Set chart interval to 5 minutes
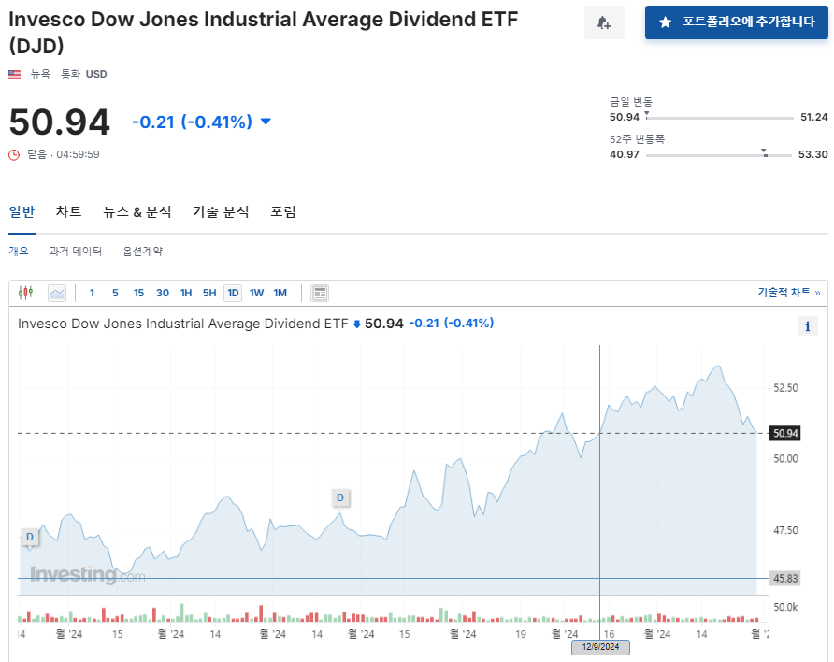834x662 pixels. point(115,293)
